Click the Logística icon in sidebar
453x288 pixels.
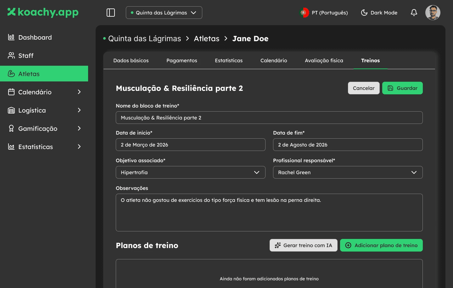point(11,110)
